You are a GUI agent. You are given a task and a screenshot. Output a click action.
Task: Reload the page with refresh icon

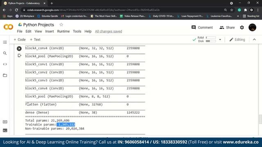16,10
